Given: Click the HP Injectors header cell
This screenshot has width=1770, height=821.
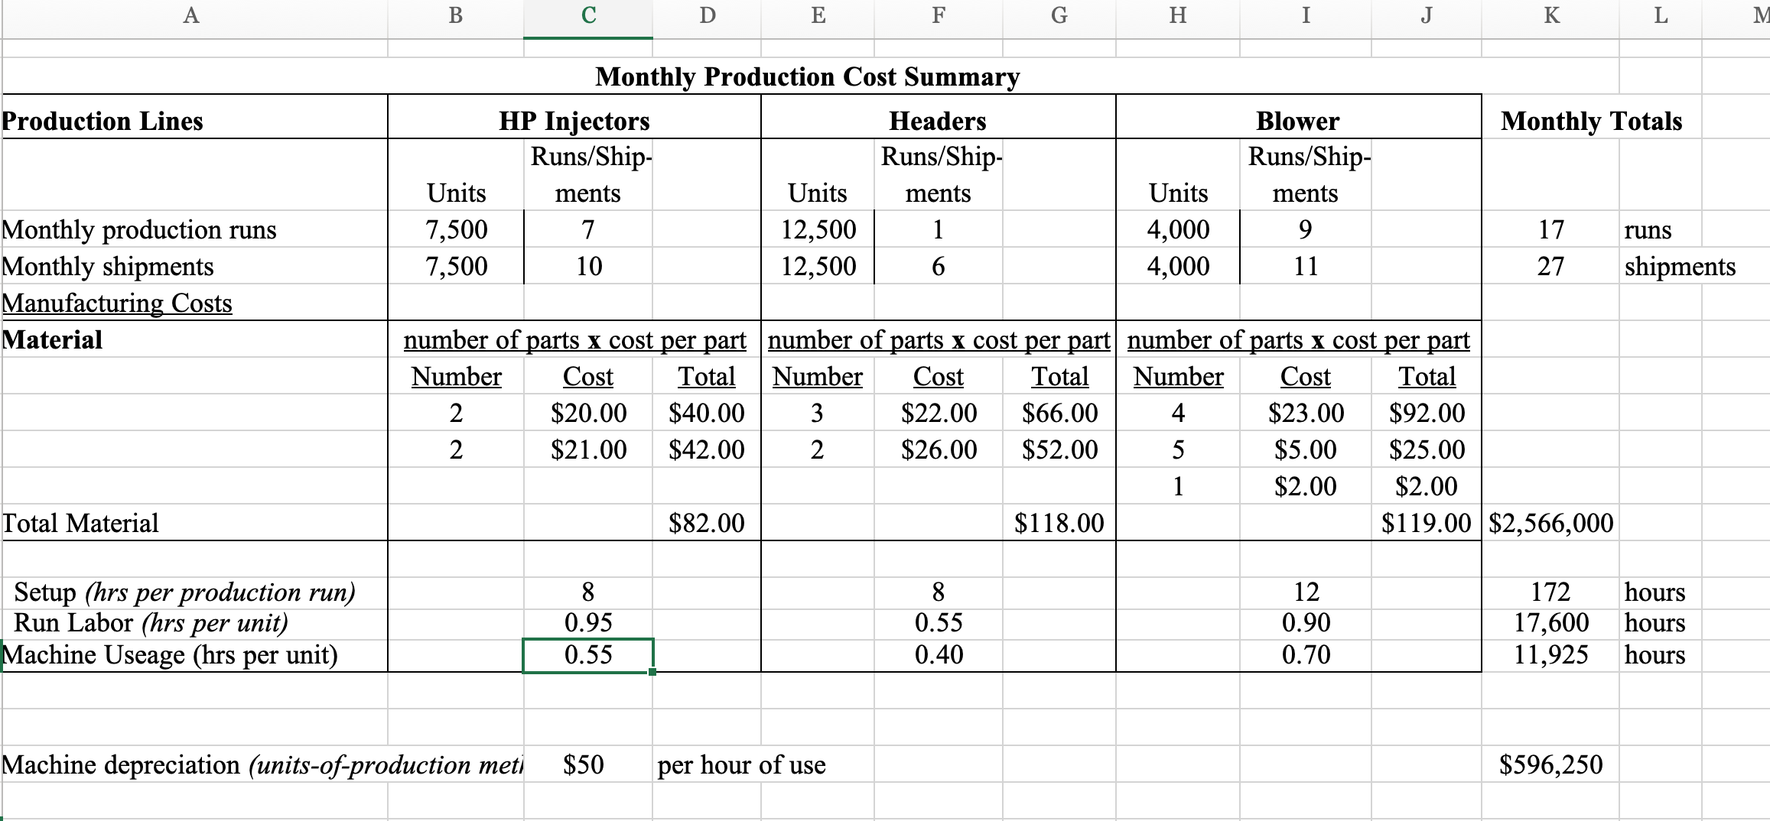Looking at the screenshot, I should pos(574,120).
